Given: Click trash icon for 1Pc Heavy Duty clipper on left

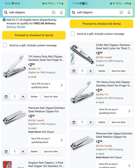Looking at the screenshot, I should click(6, 96).
